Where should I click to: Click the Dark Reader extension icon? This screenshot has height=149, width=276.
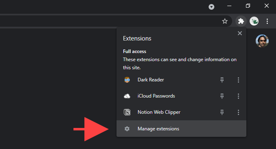click(127, 80)
